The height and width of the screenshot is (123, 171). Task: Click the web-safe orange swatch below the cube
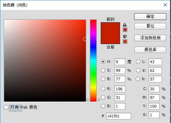(x=125, y=42)
